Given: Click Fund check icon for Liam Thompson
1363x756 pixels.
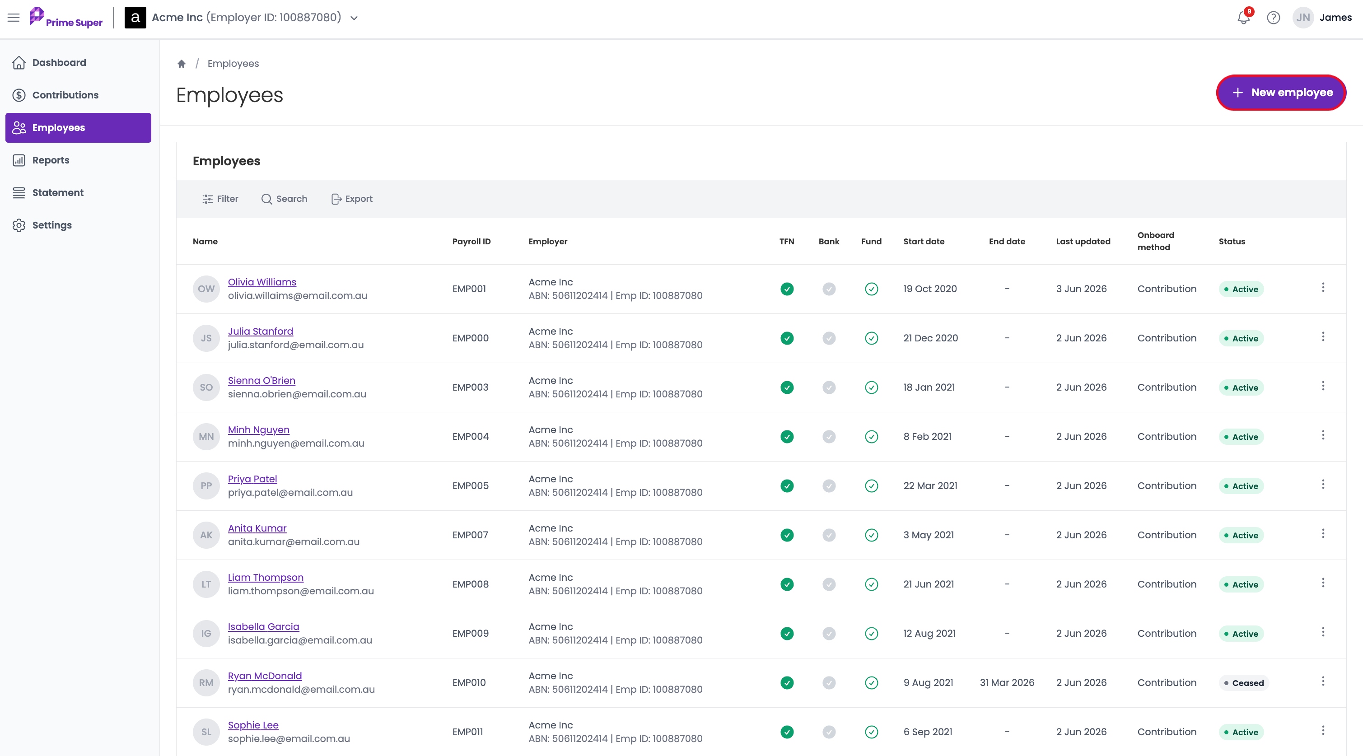Looking at the screenshot, I should (871, 584).
